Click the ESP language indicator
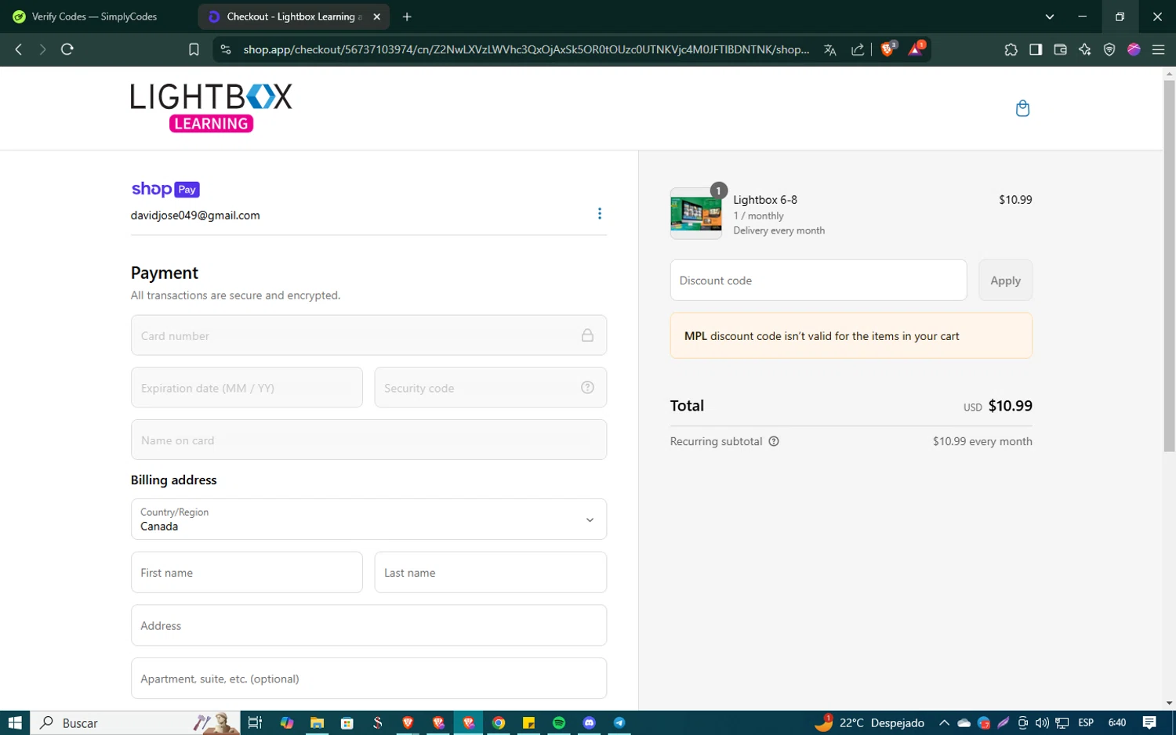The image size is (1176, 735). pos(1086,722)
